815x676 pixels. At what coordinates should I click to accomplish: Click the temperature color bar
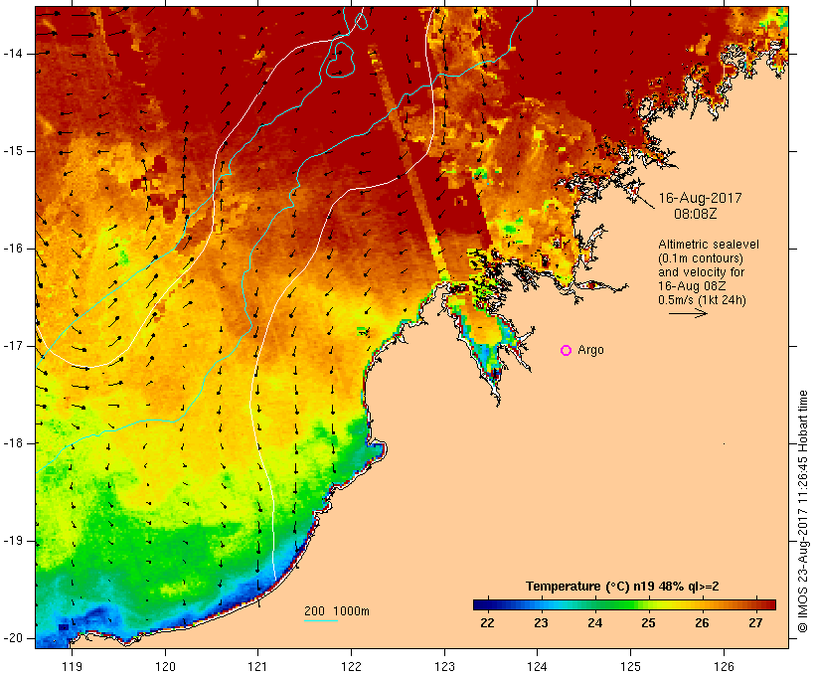click(x=624, y=604)
